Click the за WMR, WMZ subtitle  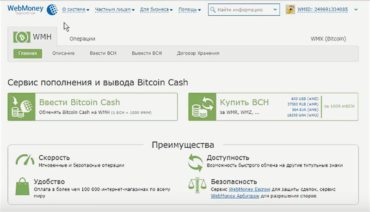point(240,112)
